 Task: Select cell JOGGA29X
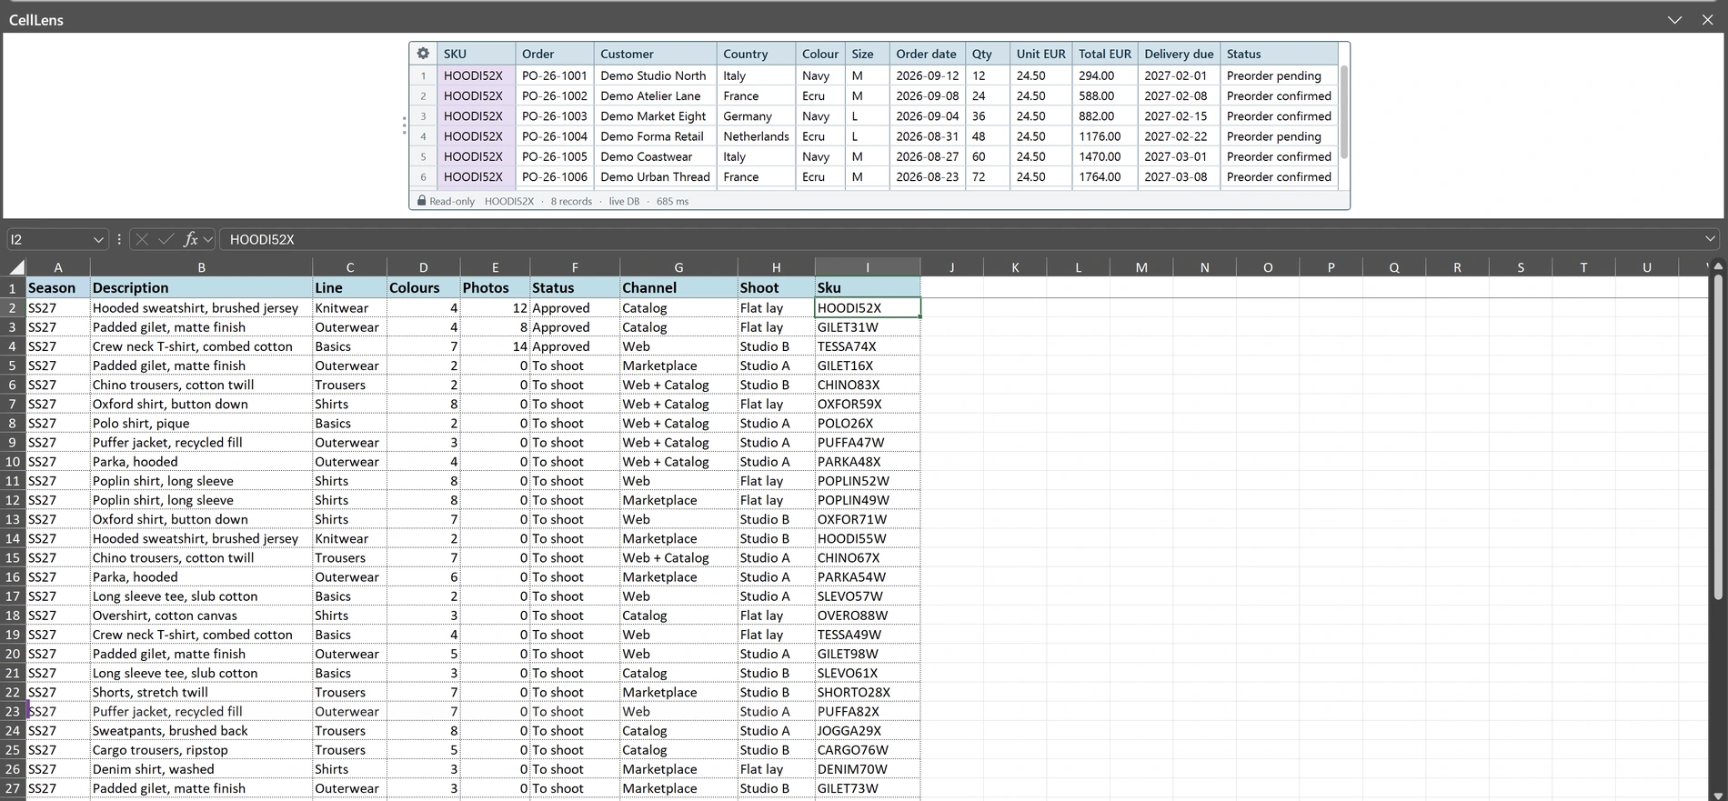pyautogui.click(x=868, y=731)
